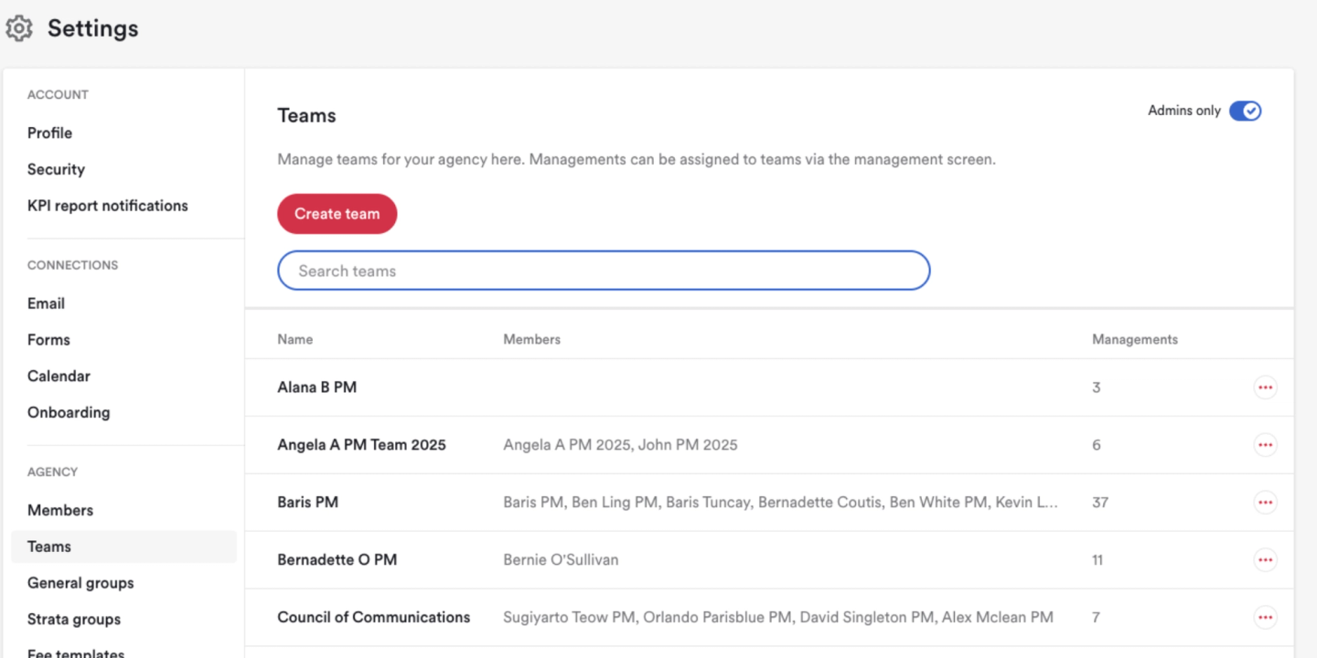This screenshot has width=1317, height=658.
Task: Click the Name column header
Action: point(294,339)
